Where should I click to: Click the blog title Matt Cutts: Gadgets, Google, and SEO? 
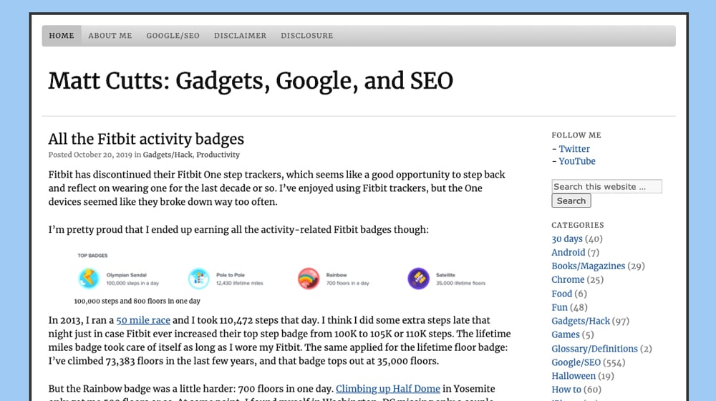pyautogui.click(x=251, y=81)
